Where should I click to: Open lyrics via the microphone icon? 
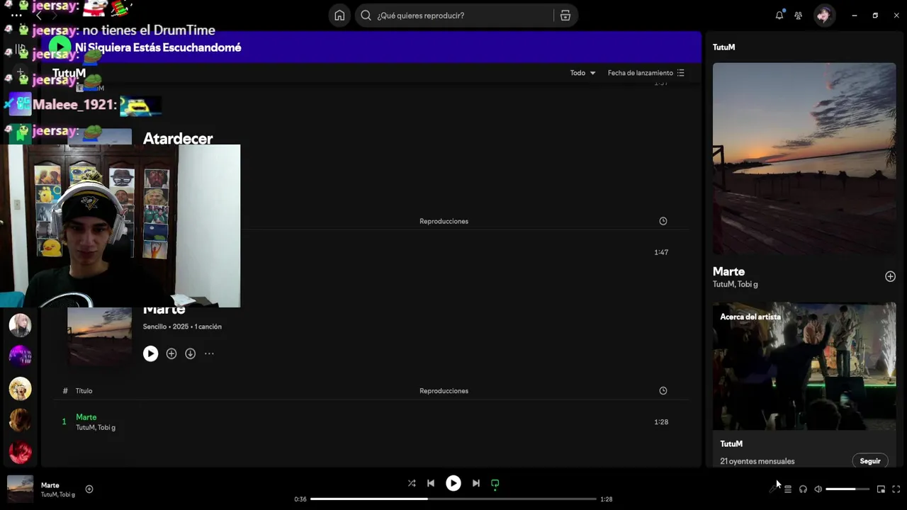pyautogui.click(x=772, y=489)
